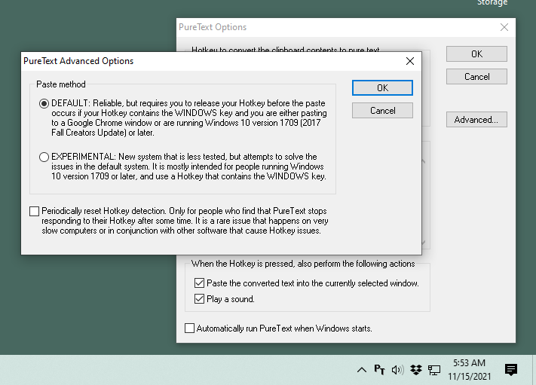Viewport: 536px width, 385px height.
Task: Close the PureText Advanced Options dialog
Action: [410, 61]
